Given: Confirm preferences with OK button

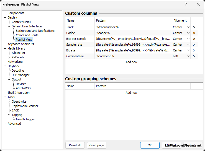Looking at the screenshot, I should pos(150,145).
